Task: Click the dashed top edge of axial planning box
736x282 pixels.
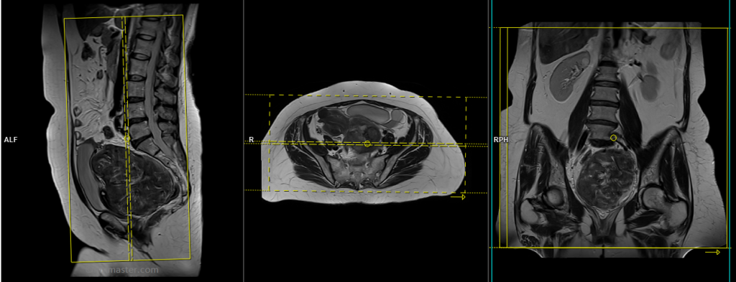Action: coord(367,96)
